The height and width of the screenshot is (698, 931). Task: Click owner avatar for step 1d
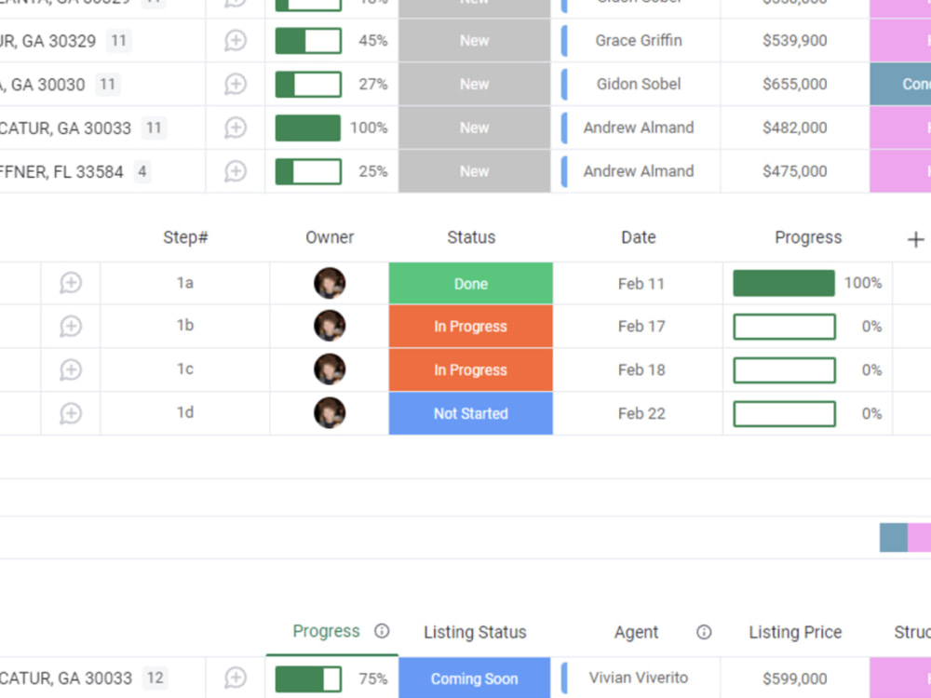(x=330, y=412)
